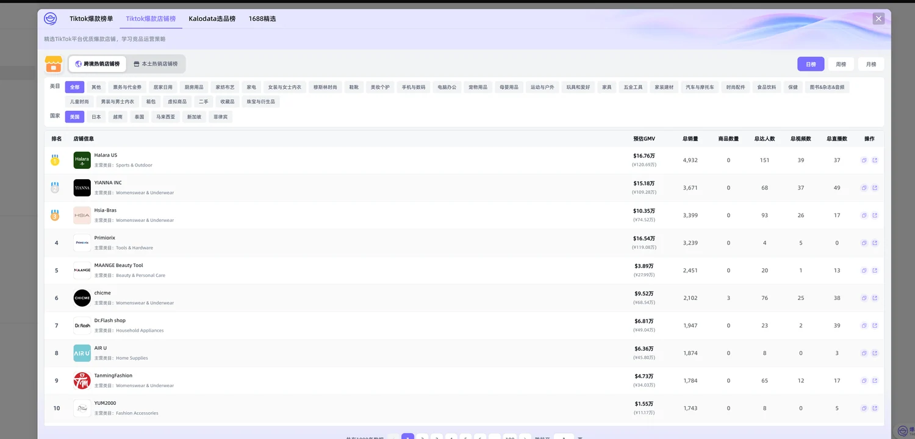Filter country by 越南
The image size is (915, 439).
(x=118, y=117)
